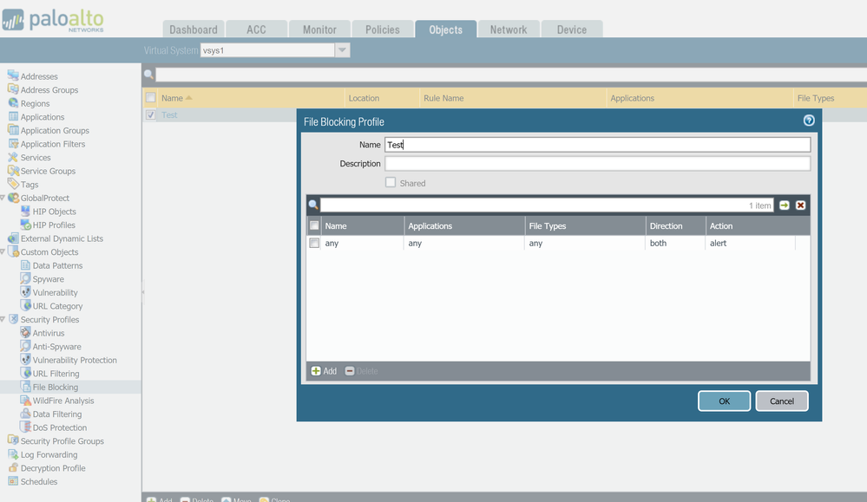Viewport: 867px width, 502px height.
Task: Enable the Shared checkbox
Action: (391, 183)
